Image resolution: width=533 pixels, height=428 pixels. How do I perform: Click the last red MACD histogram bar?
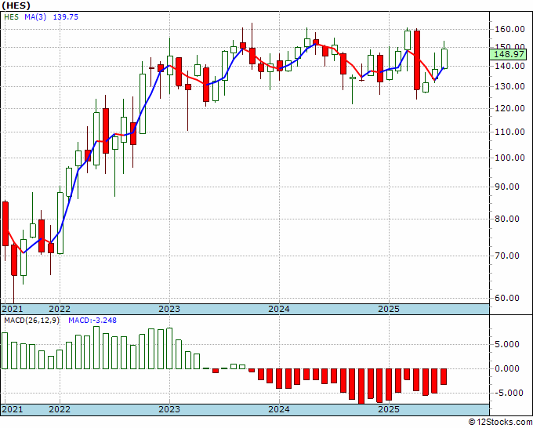(x=444, y=377)
